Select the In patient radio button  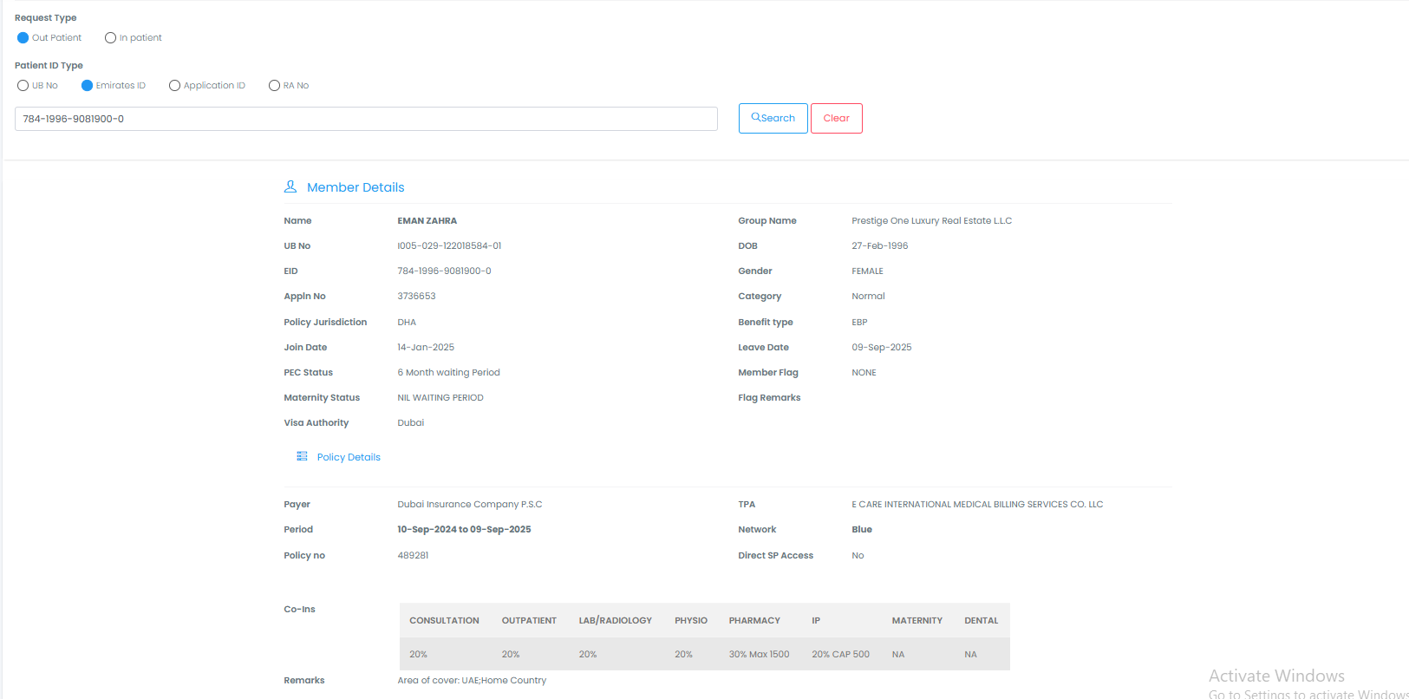pos(110,38)
